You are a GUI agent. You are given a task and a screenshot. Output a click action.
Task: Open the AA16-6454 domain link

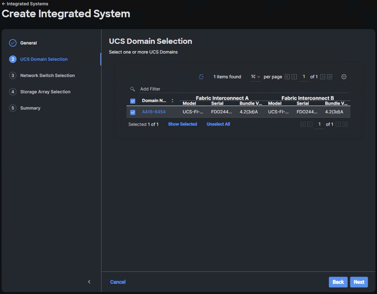click(154, 112)
